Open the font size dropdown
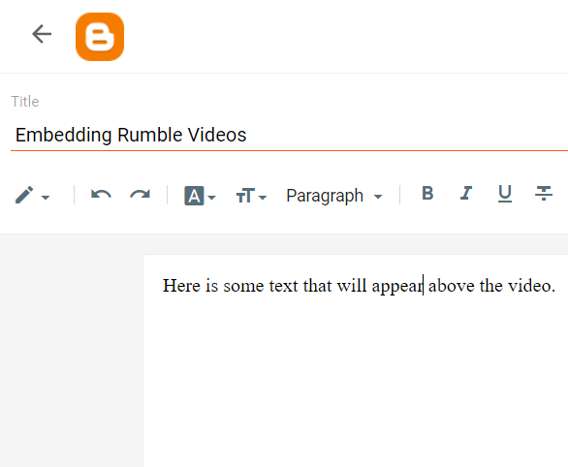This screenshot has height=467, width=568. [x=251, y=196]
